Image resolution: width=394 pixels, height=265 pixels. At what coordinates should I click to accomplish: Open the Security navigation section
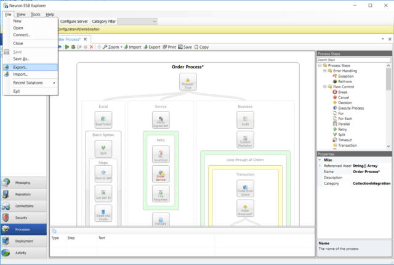pyautogui.click(x=23, y=218)
